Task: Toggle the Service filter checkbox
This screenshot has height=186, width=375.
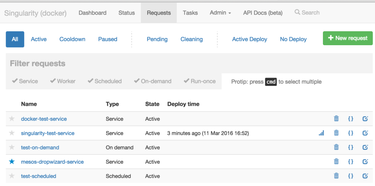Action: 25,81
